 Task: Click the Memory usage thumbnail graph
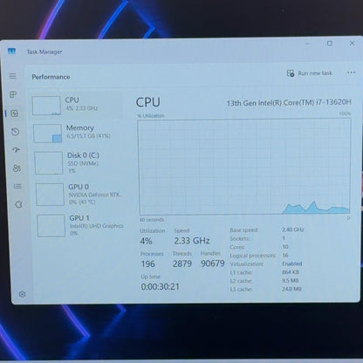[x=47, y=134]
